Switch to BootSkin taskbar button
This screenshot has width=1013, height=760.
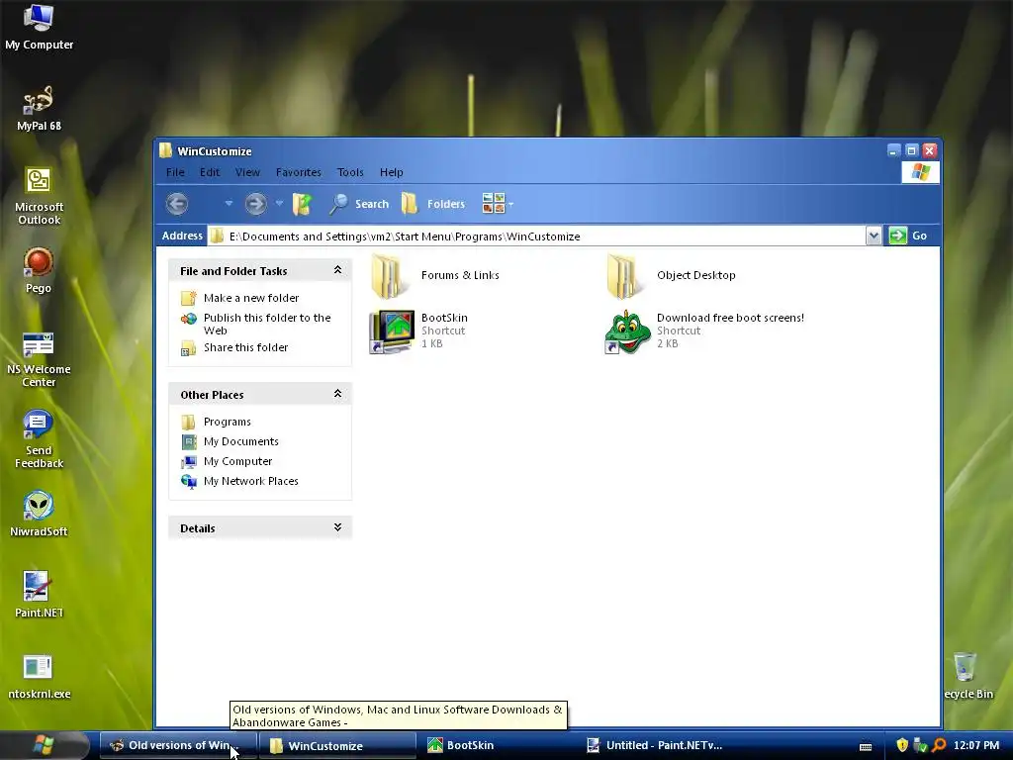(x=496, y=746)
